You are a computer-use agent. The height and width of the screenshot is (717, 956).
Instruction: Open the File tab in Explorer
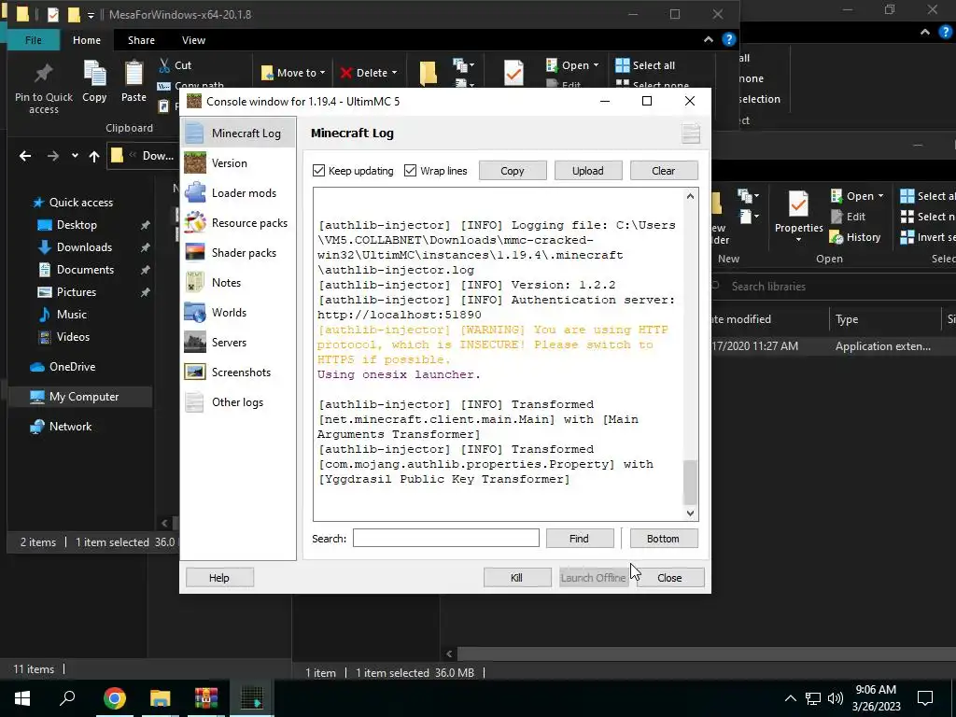pyautogui.click(x=34, y=39)
